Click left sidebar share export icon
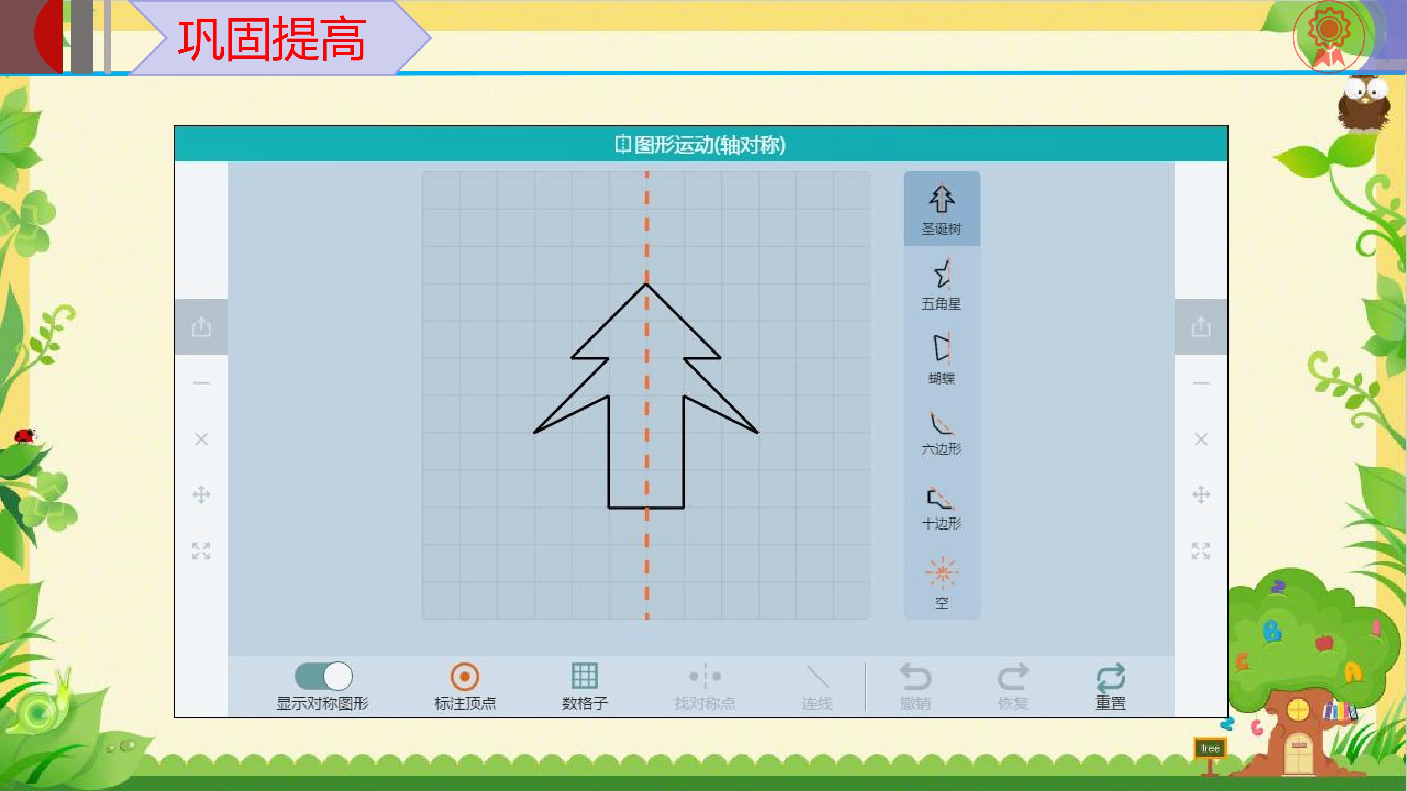The height and width of the screenshot is (791, 1407). [x=201, y=327]
